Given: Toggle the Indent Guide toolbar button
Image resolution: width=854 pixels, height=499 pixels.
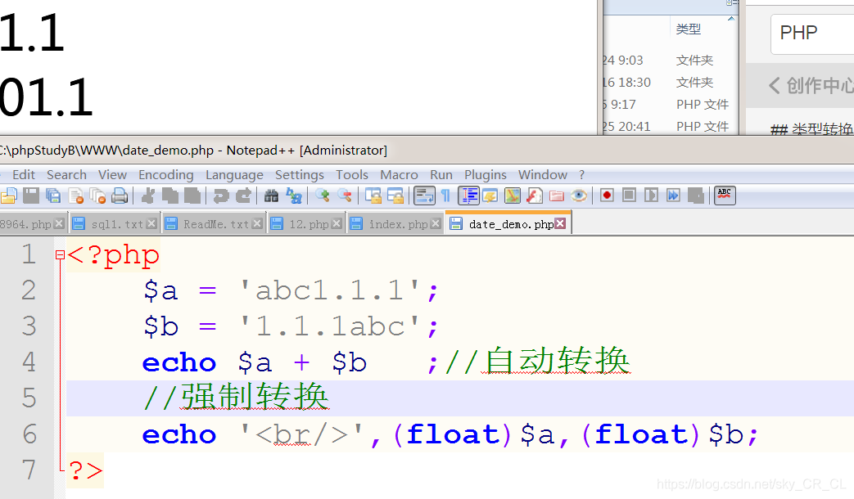Looking at the screenshot, I should click(468, 196).
